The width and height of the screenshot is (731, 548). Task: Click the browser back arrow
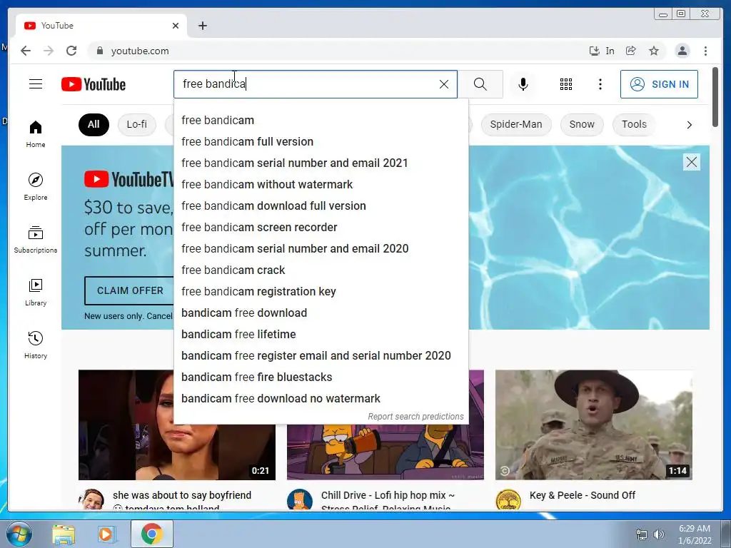[x=26, y=51]
